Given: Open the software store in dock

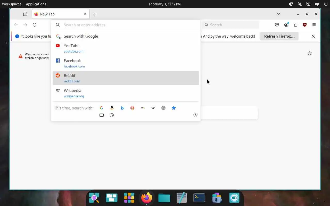Looking at the screenshot, I should pyautogui.click(x=217, y=198).
